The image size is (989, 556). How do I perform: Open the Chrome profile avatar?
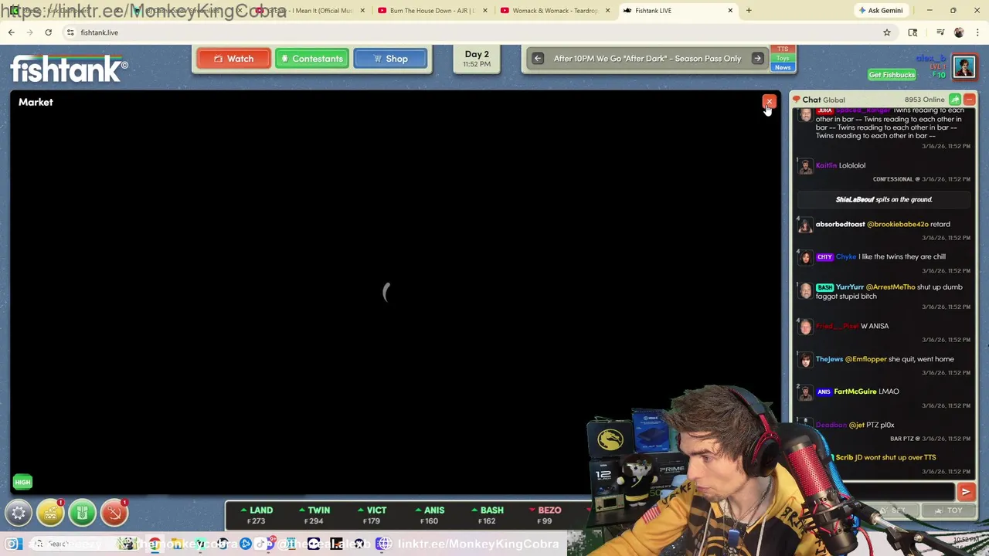click(959, 32)
